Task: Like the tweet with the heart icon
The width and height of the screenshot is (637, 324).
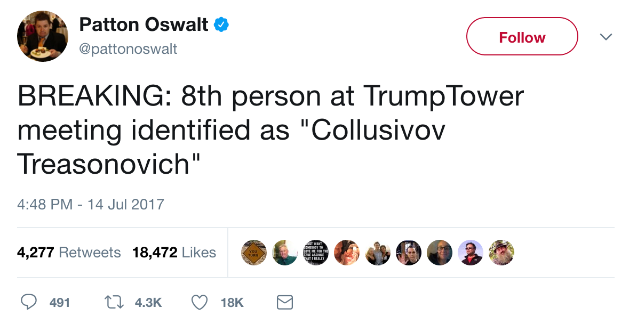Action: [199, 303]
